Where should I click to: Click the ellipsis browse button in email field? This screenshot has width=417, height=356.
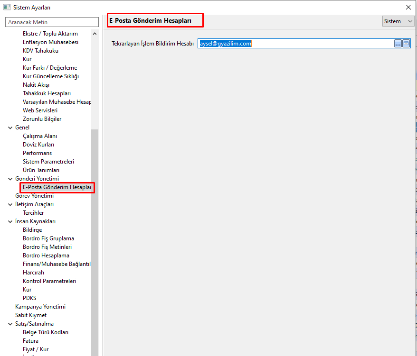tap(398, 44)
